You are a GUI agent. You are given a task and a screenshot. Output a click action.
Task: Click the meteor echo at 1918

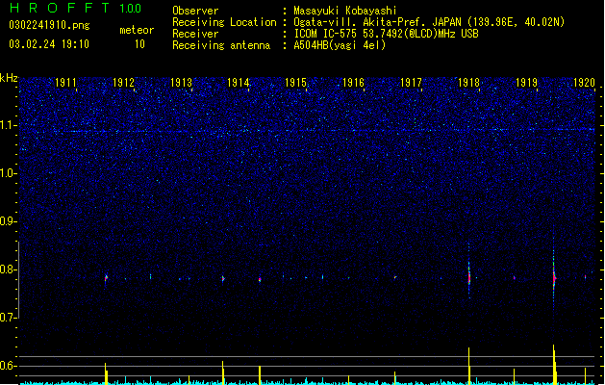click(469, 277)
